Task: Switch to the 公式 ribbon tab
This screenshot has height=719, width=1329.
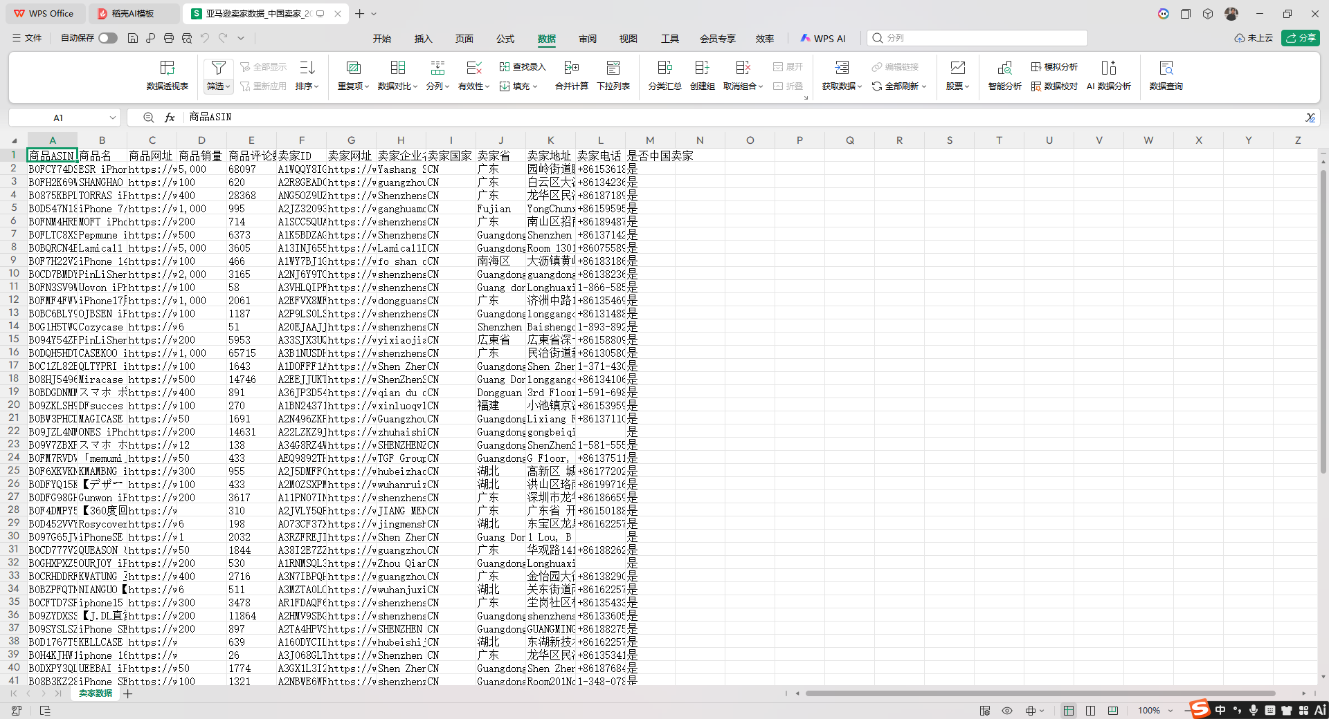Action: [x=505, y=39]
